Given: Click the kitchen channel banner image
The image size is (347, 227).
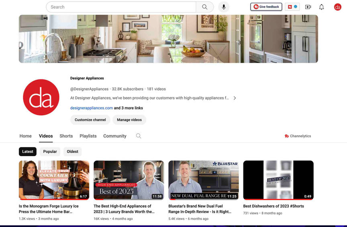Looking at the screenshot, I should pyautogui.click(x=168, y=39).
